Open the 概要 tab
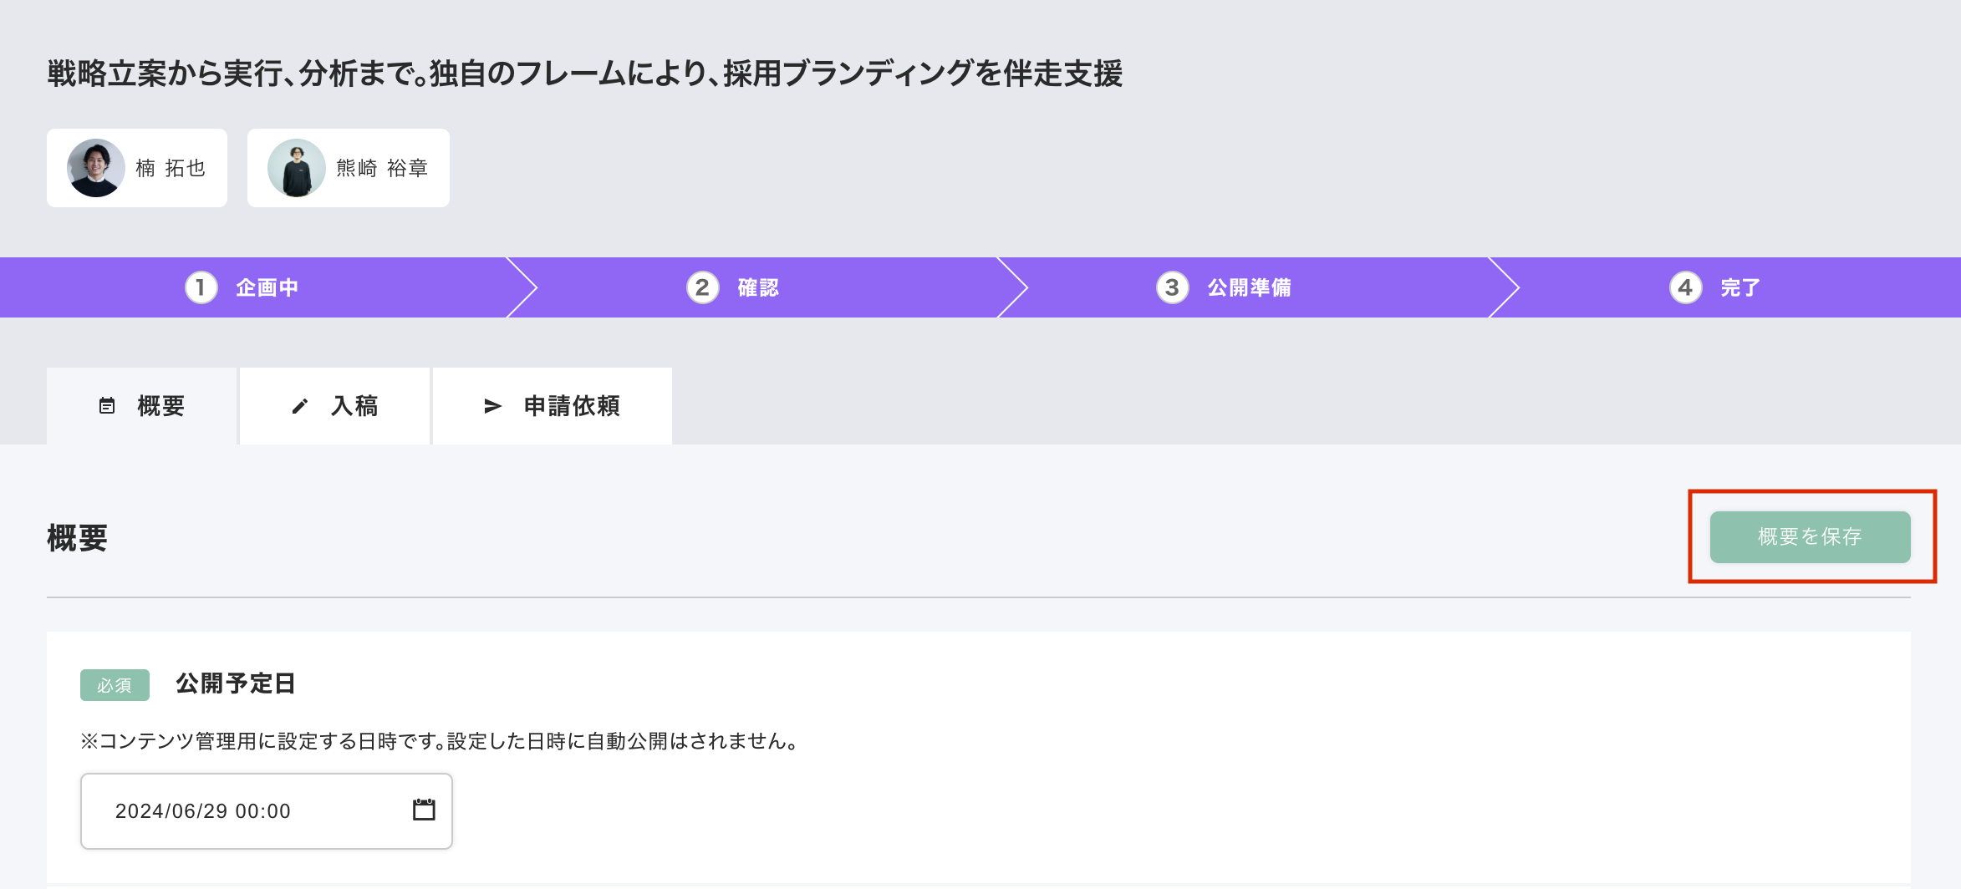This screenshot has width=1961, height=889. (142, 406)
